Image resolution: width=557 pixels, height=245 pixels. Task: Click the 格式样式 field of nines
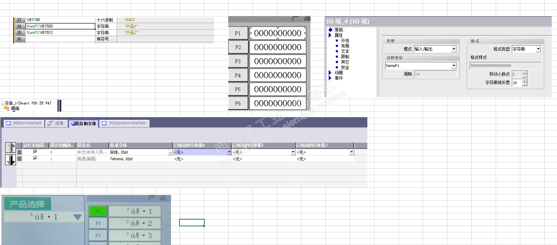point(505,66)
